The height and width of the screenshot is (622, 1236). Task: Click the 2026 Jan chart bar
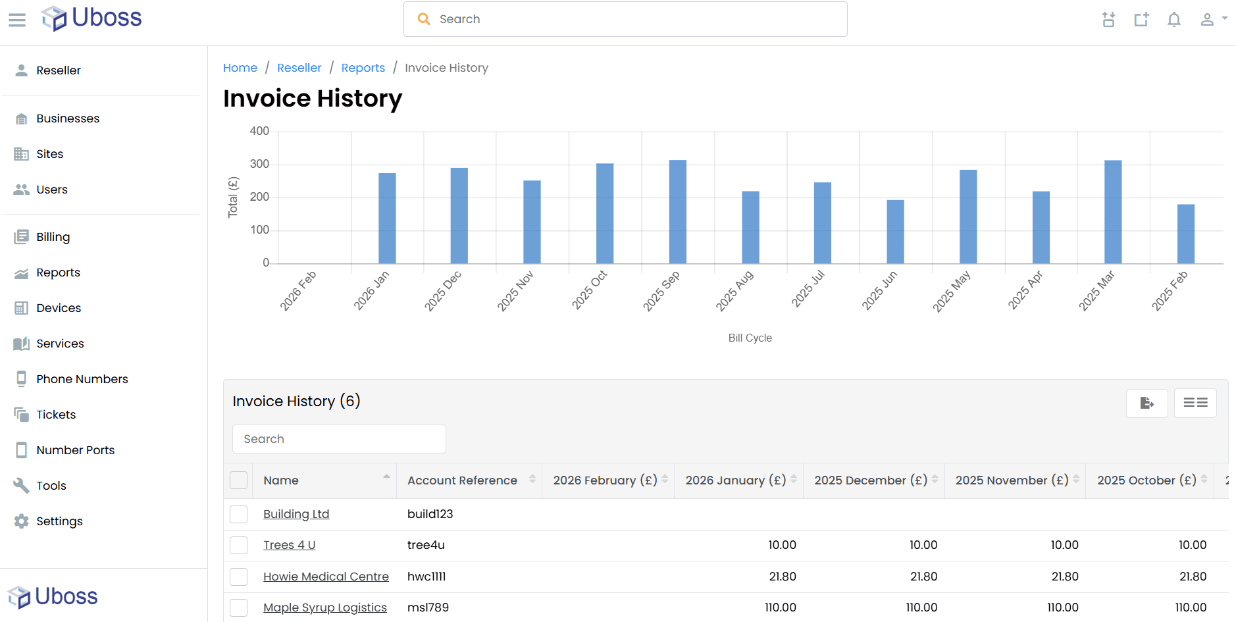click(x=387, y=219)
